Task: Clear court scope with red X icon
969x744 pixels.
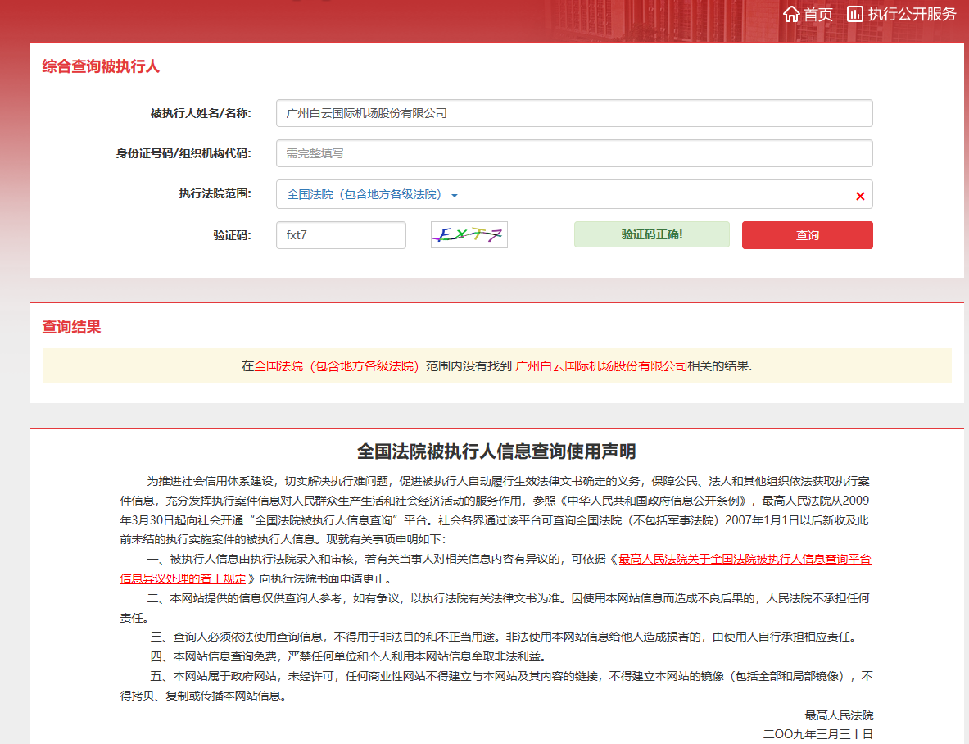Action: point(859,196)
